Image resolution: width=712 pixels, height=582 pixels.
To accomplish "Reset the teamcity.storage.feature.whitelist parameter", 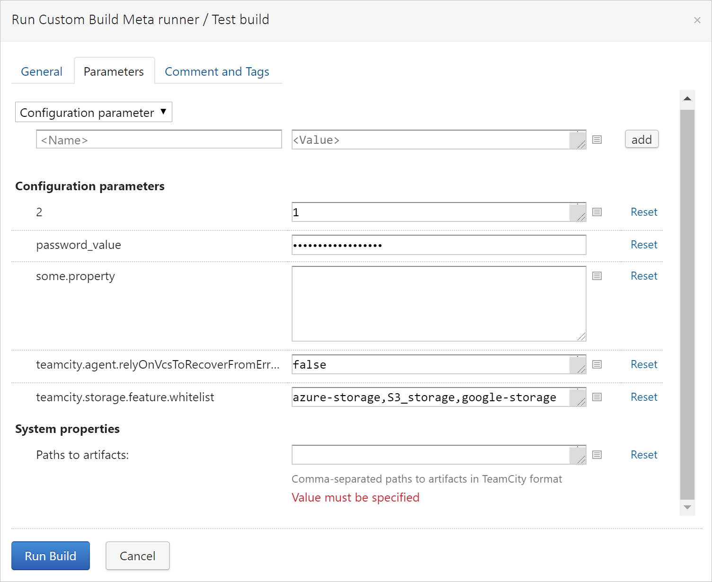I will (x=644, y=397).
